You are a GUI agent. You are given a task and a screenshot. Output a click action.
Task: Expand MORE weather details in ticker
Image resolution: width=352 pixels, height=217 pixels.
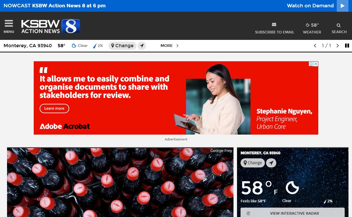(x=170, y=46)
